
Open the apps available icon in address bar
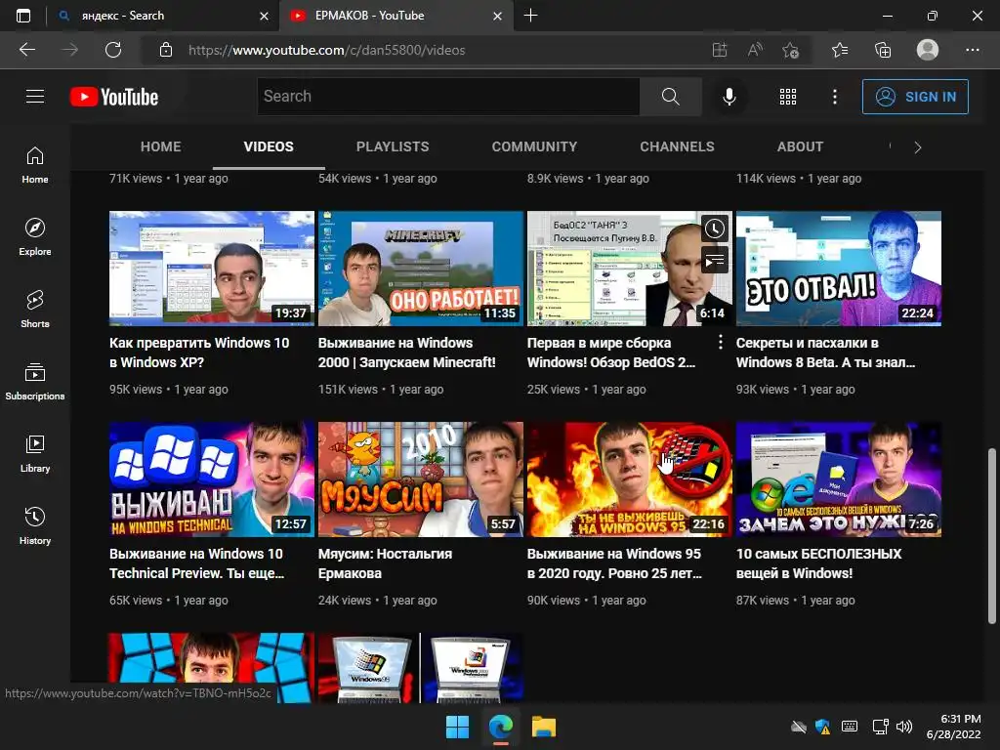tap(720, 50)
